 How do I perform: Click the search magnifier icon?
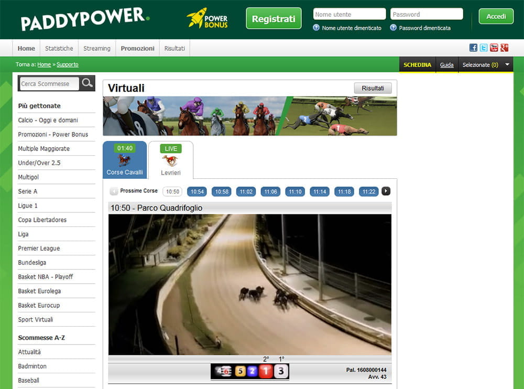point(87,83)
